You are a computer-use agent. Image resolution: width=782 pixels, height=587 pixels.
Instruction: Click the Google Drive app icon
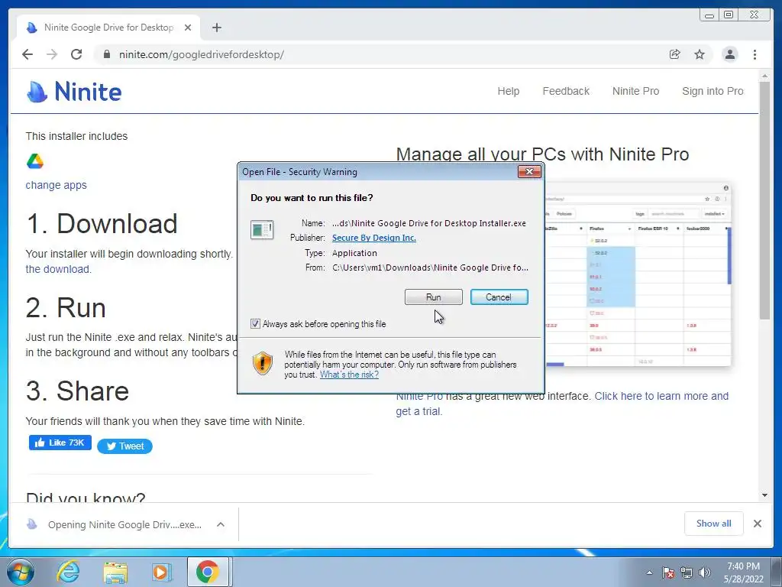pyautogui.click(x=35, y=161)
